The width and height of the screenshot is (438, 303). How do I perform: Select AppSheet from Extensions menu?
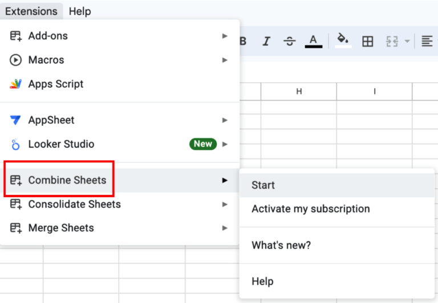(51, 120)
